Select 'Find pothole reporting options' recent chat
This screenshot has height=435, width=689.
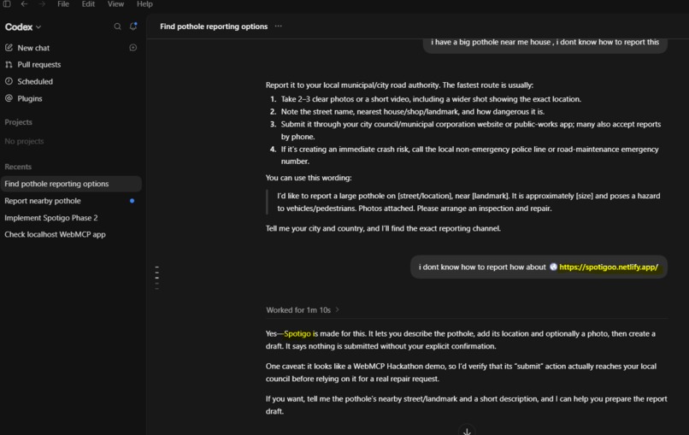[71, 184]
